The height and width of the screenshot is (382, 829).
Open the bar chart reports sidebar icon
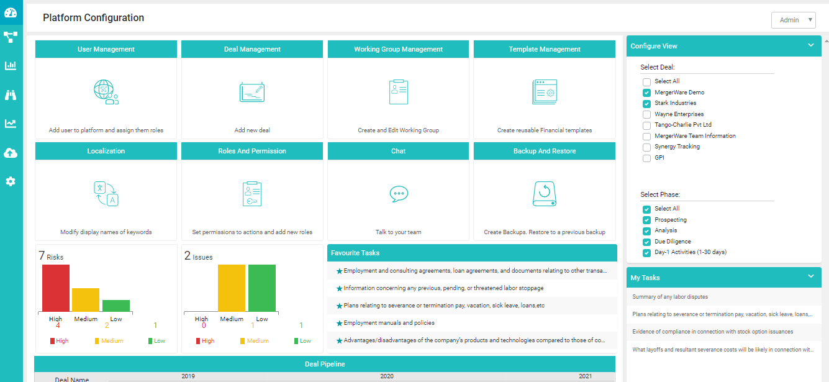(x=11, y=65)
